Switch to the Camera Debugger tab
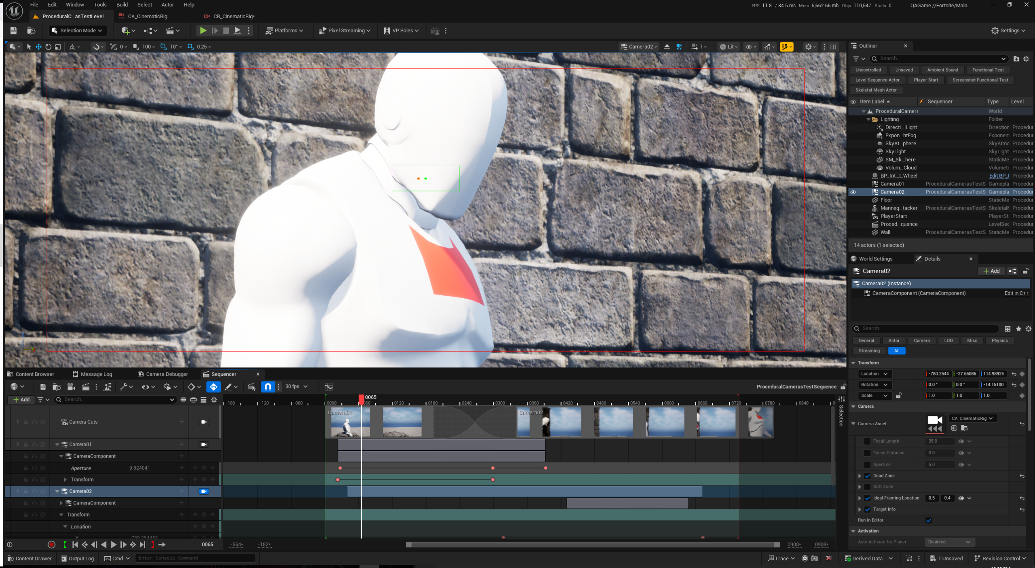1035x568 pixels. pyautogui.click(x=163, y=374)
